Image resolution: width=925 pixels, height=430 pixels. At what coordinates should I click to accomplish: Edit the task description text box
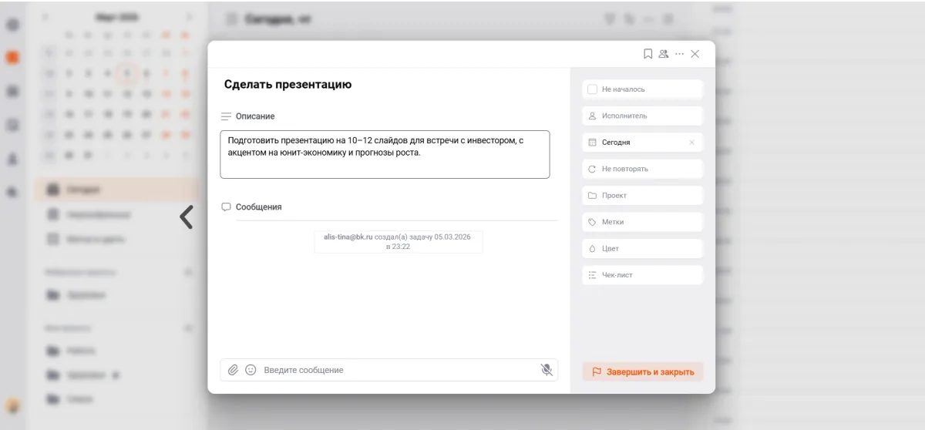coord(385,155)
